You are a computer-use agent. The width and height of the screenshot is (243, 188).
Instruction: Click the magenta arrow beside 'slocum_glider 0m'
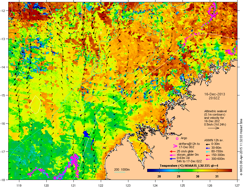click(x=173, y=155)
